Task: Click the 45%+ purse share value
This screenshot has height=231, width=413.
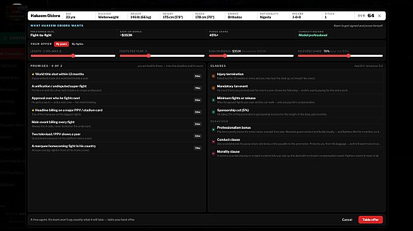Action: 213,35
